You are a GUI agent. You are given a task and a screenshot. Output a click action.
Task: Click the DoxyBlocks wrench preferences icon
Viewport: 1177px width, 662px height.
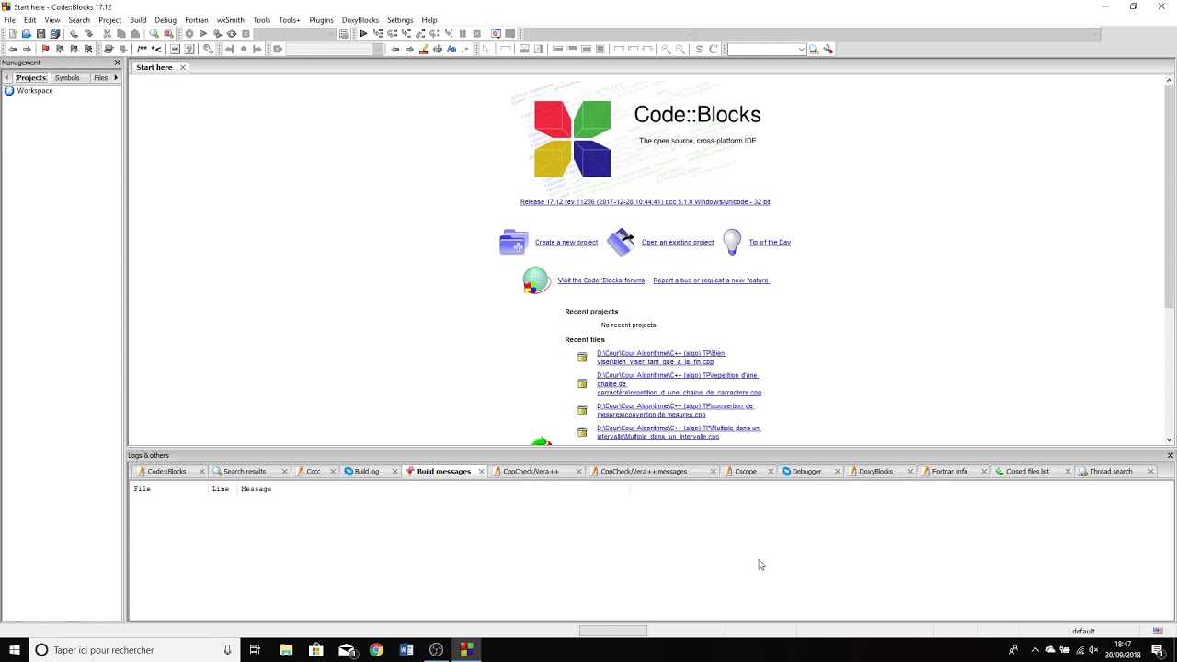(x=208, y=49)
